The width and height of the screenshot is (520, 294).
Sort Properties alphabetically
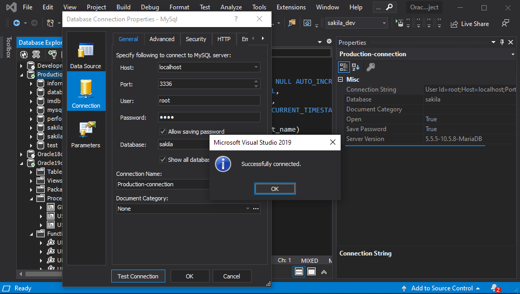[x=356, y=67]
